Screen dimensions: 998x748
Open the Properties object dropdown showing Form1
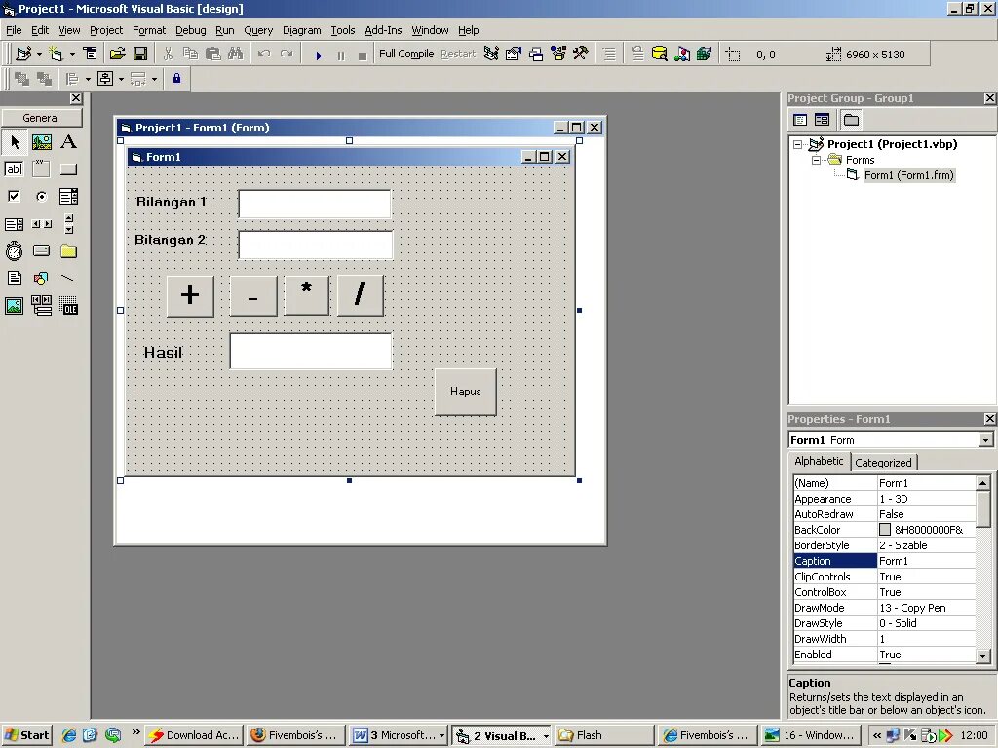click(985, 439)
